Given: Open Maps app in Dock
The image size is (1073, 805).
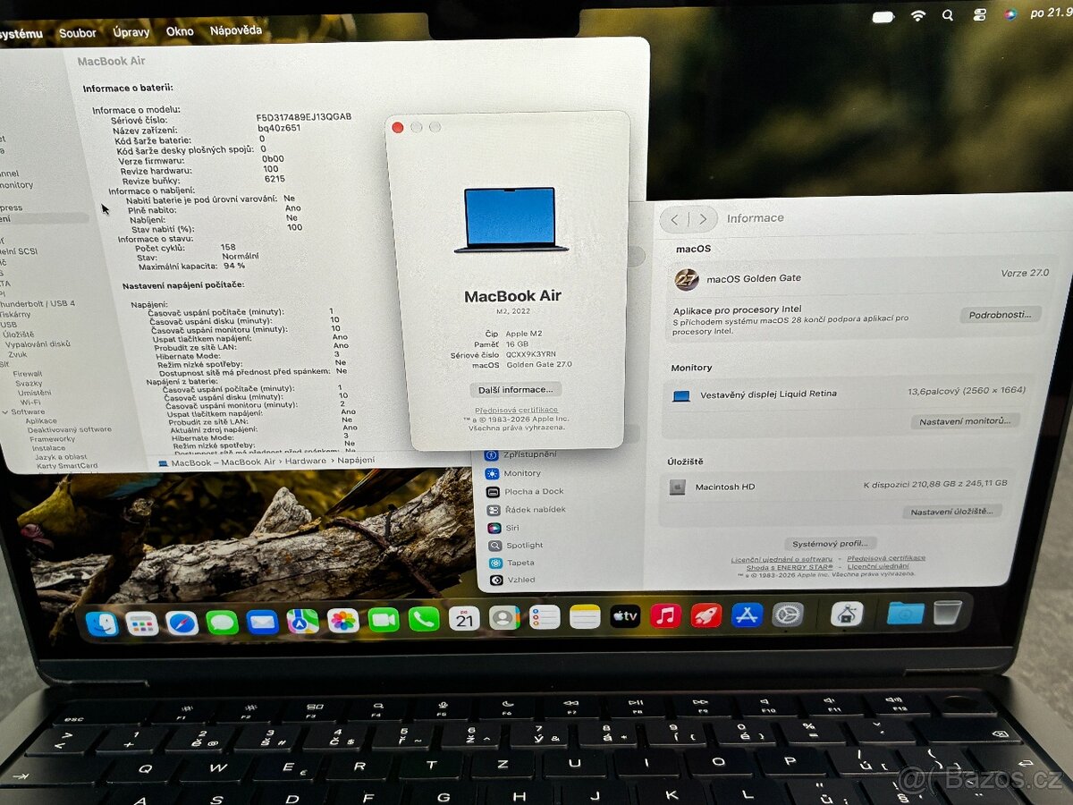Looking at the screenshot, I should point(302,621).
